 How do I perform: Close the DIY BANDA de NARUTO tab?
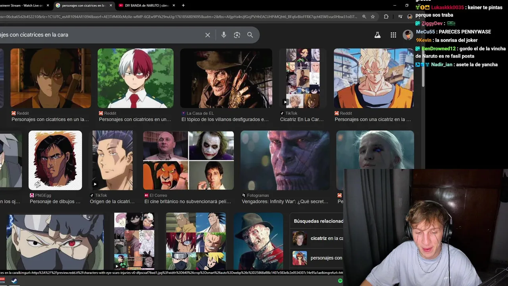173,6
